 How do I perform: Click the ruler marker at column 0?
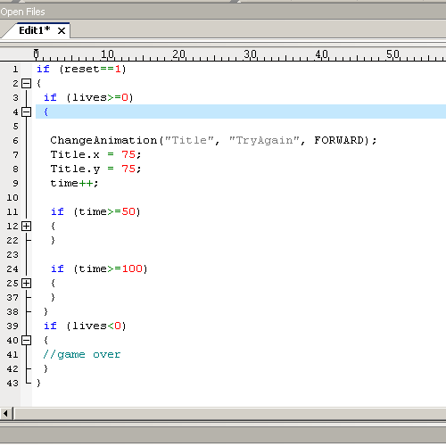click(x=37, y=54)
